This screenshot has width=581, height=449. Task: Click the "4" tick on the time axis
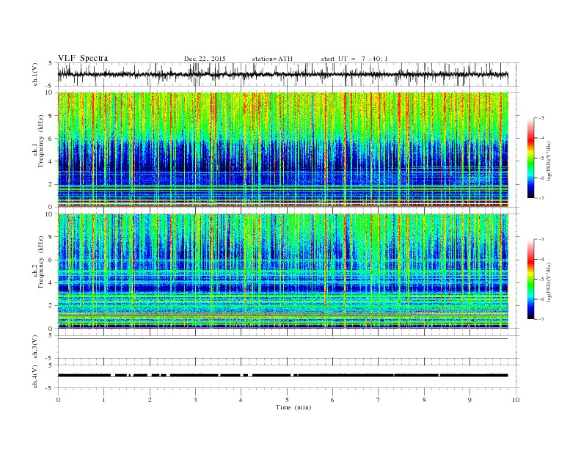pos(241,400)
